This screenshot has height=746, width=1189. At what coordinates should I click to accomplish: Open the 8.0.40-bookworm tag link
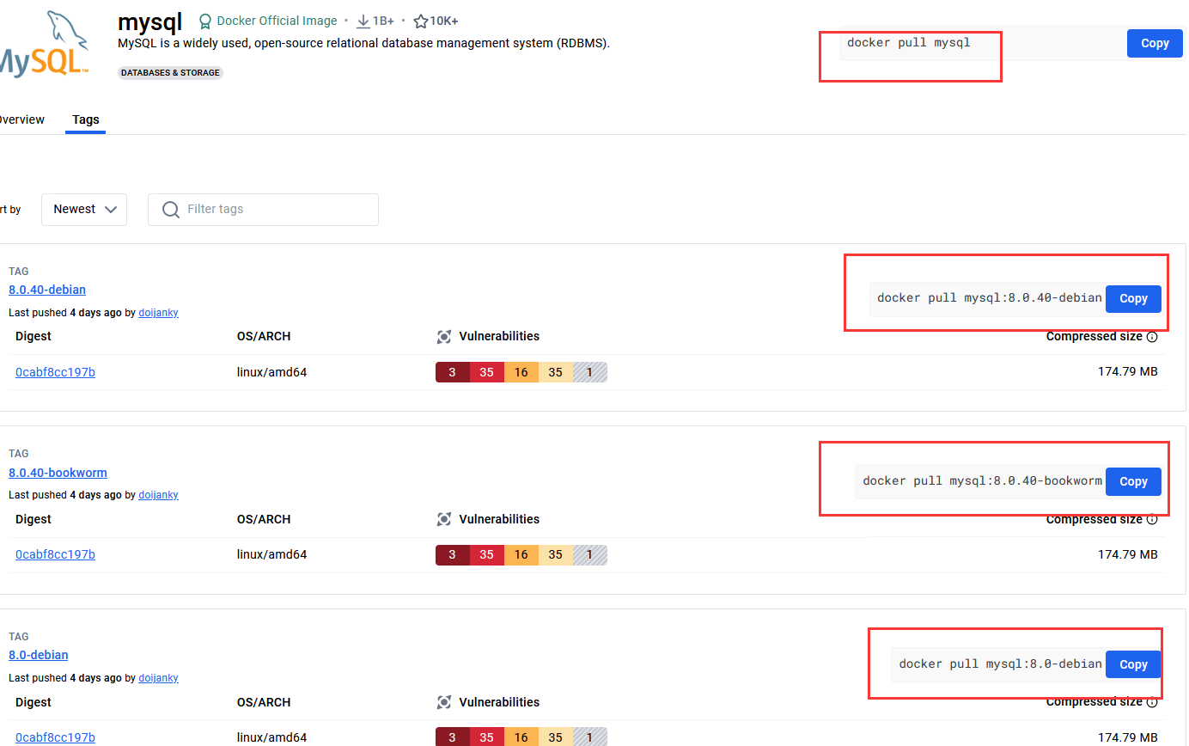pyautogui.click(x=58, y=473)
